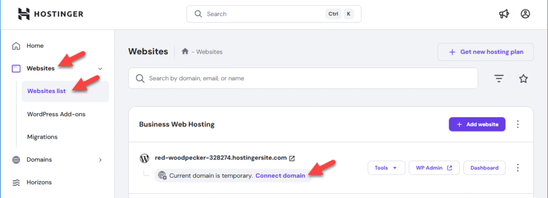
Task: Click the 'Current domain is temporary.' text
Action: point(211,176)
